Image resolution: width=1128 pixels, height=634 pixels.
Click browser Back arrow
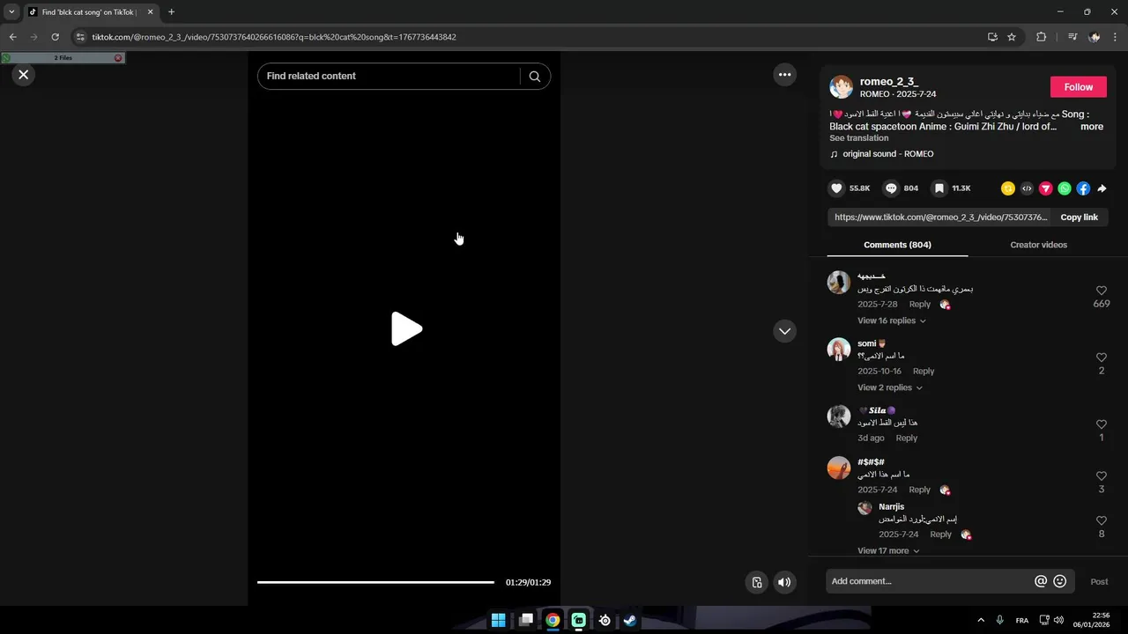tap(13, 37)
